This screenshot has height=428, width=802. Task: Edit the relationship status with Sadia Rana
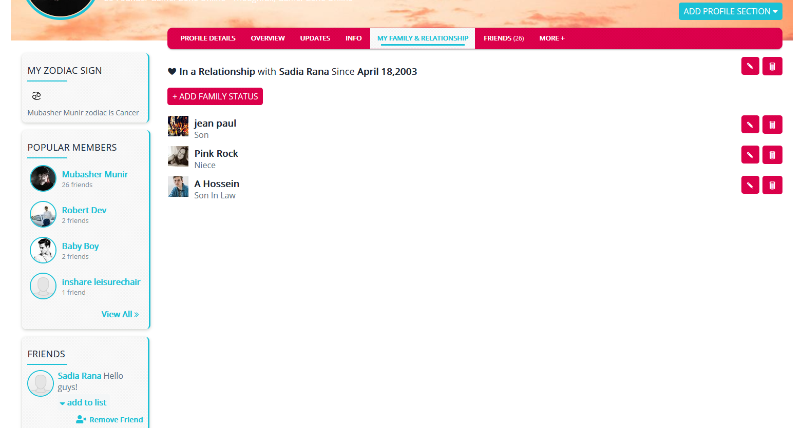(x=750, y=66)
